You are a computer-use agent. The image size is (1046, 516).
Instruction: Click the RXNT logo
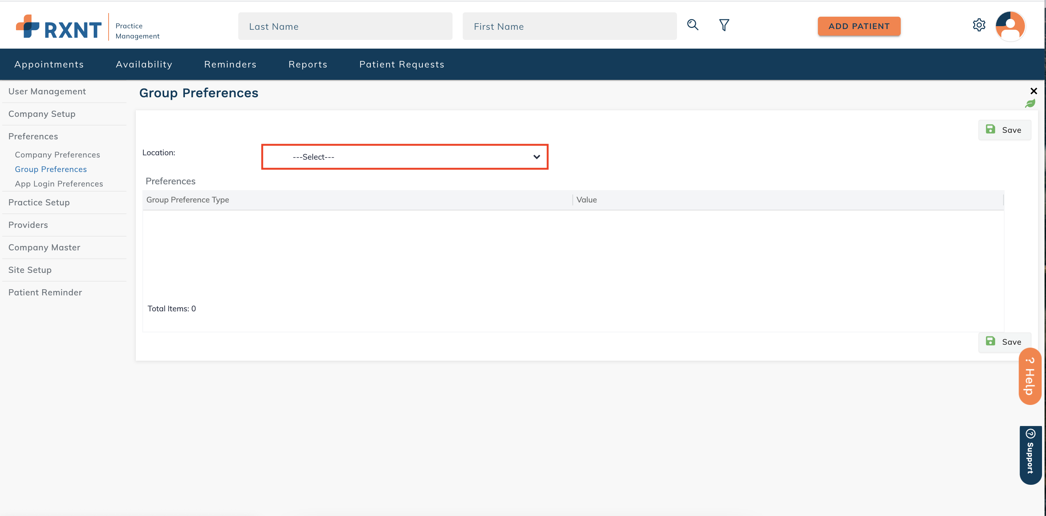click(x=59, y=27)
